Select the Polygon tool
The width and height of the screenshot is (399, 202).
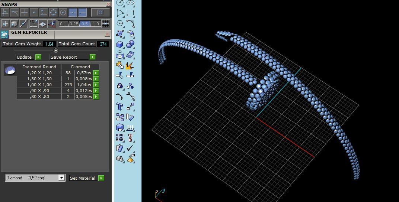tap(120, 23)
